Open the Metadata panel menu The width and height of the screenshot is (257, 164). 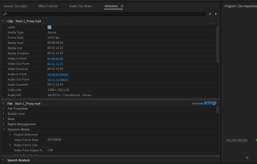pos(122,6)
